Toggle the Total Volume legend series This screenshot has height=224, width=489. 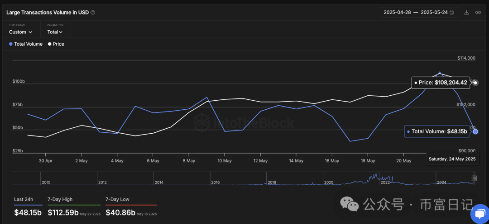click(x=25, y=44)
